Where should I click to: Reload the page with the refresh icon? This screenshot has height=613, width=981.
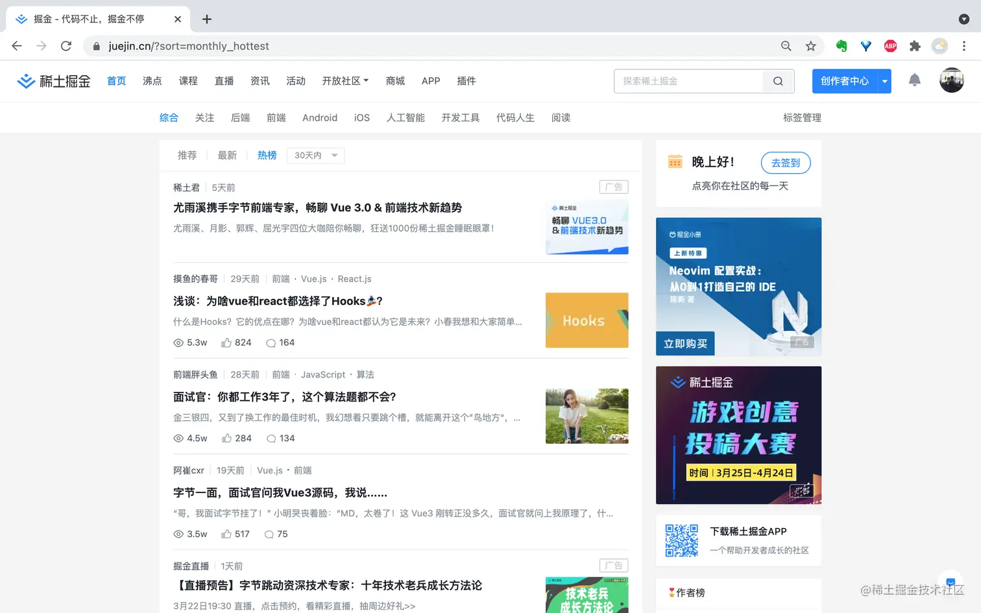point(66,46)
